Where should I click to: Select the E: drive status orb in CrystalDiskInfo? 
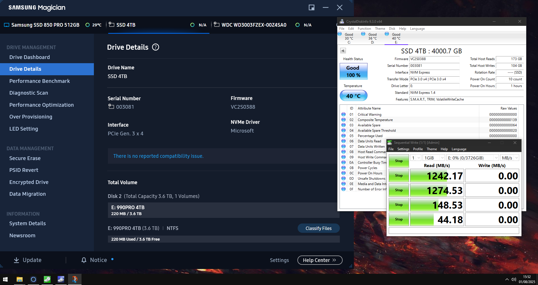pos(387,34)
